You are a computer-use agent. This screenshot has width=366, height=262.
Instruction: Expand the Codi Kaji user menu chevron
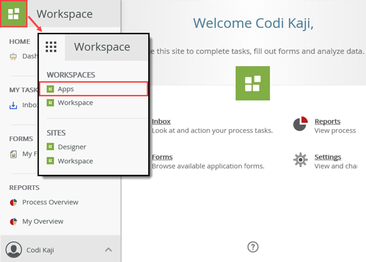109,250
